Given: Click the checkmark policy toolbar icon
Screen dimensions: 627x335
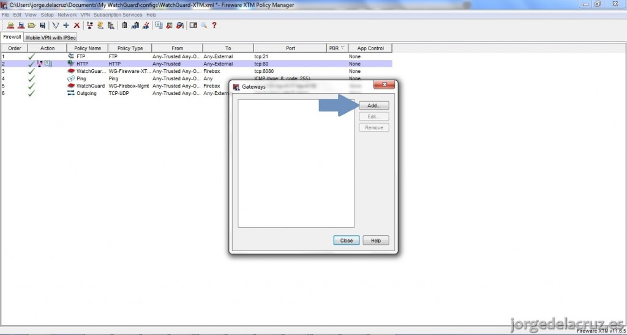Looking at the screenshot, I should (x=56, y=25).
